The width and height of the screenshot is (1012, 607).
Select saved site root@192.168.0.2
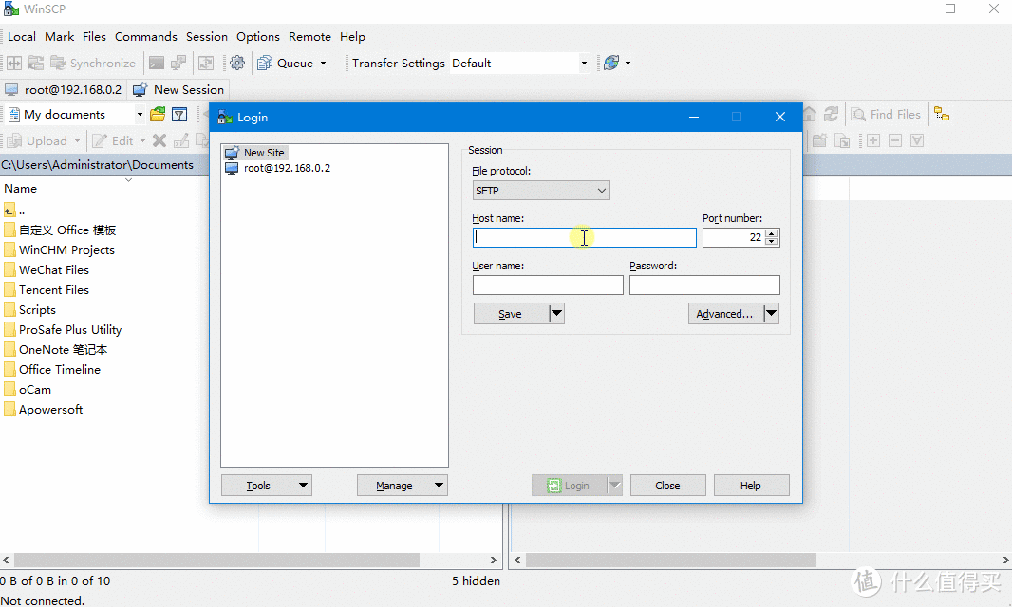[278, 168]
